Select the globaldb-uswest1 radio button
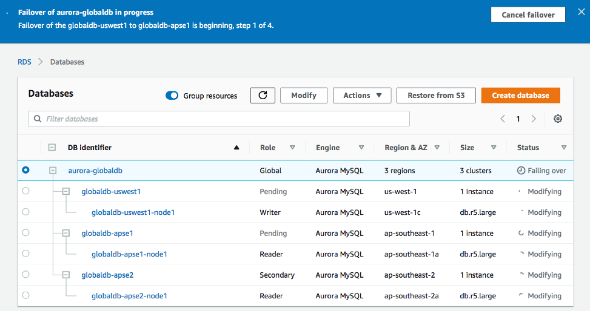The image size is (590, 311). coord(25,191)
